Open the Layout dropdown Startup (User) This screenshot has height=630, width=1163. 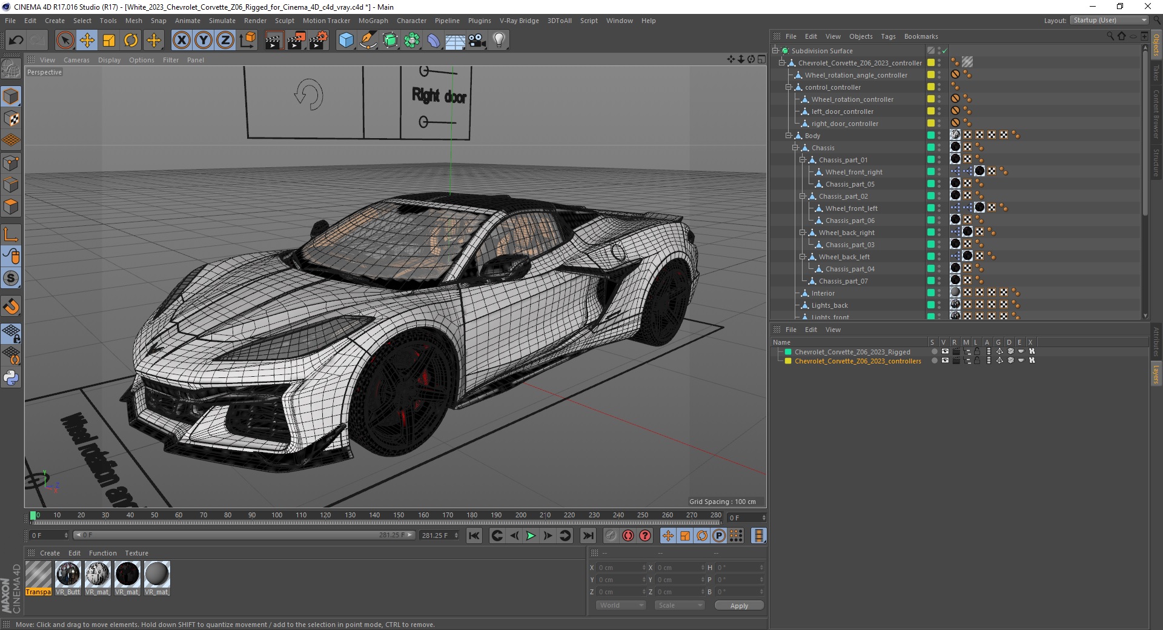[1108, 21]
